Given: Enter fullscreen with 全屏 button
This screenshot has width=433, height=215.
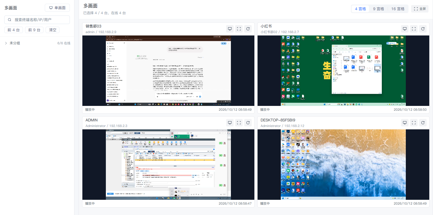Looking at the screenshot, I should 420,9.
